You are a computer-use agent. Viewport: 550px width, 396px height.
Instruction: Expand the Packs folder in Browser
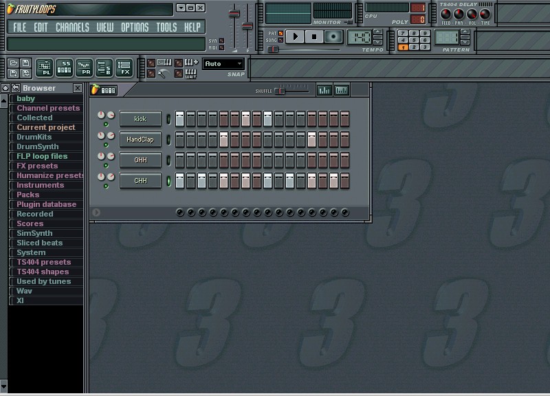[x=27, y=195]
